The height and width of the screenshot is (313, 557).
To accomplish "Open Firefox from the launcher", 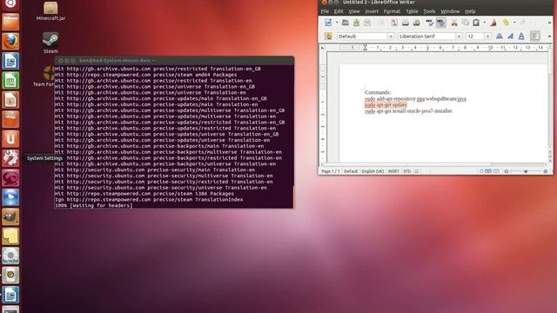I will tap(10, 41).
